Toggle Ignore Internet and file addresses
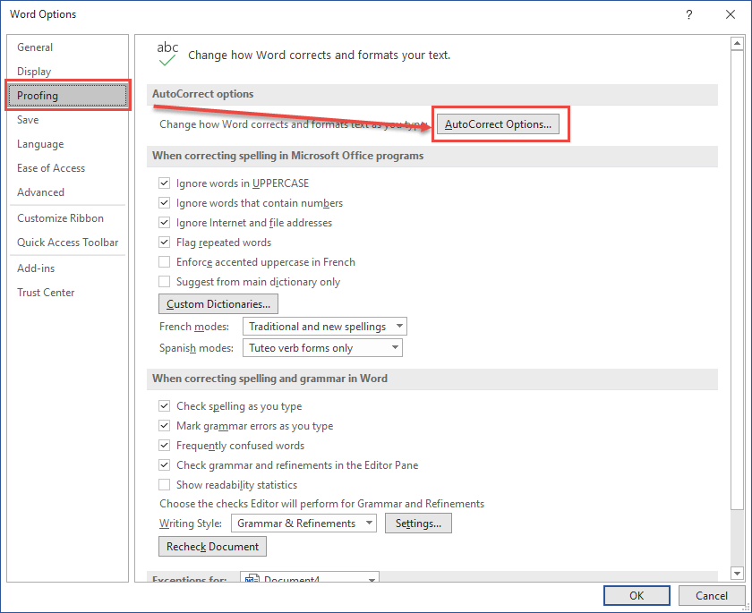752x613 pixels. click(164, 223)
